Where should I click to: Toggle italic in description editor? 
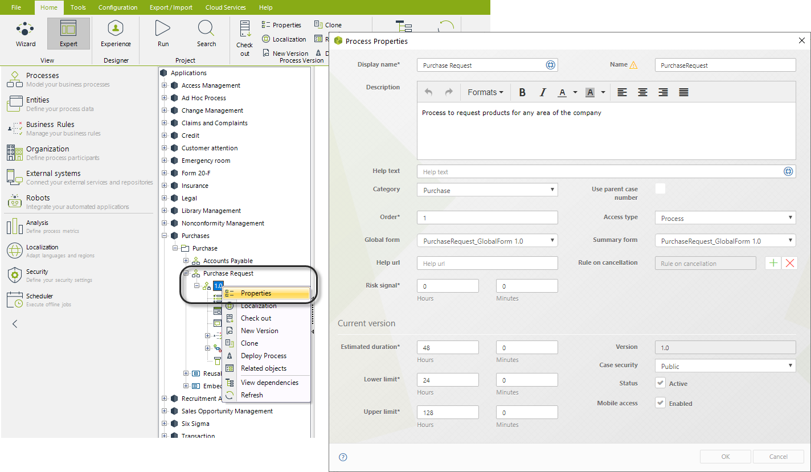point(543,92)
